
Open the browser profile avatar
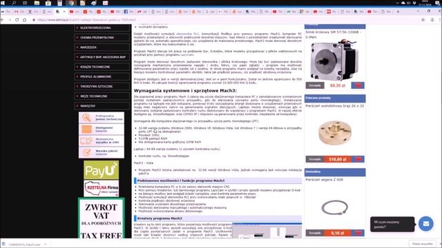432,20
